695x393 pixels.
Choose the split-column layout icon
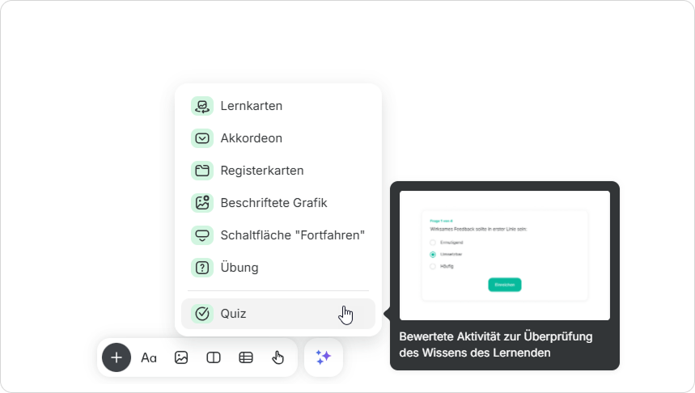pos(214,357)
